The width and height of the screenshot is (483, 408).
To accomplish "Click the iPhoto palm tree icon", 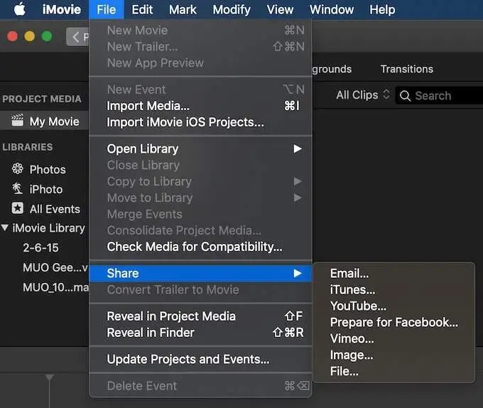I will [17, 188].
